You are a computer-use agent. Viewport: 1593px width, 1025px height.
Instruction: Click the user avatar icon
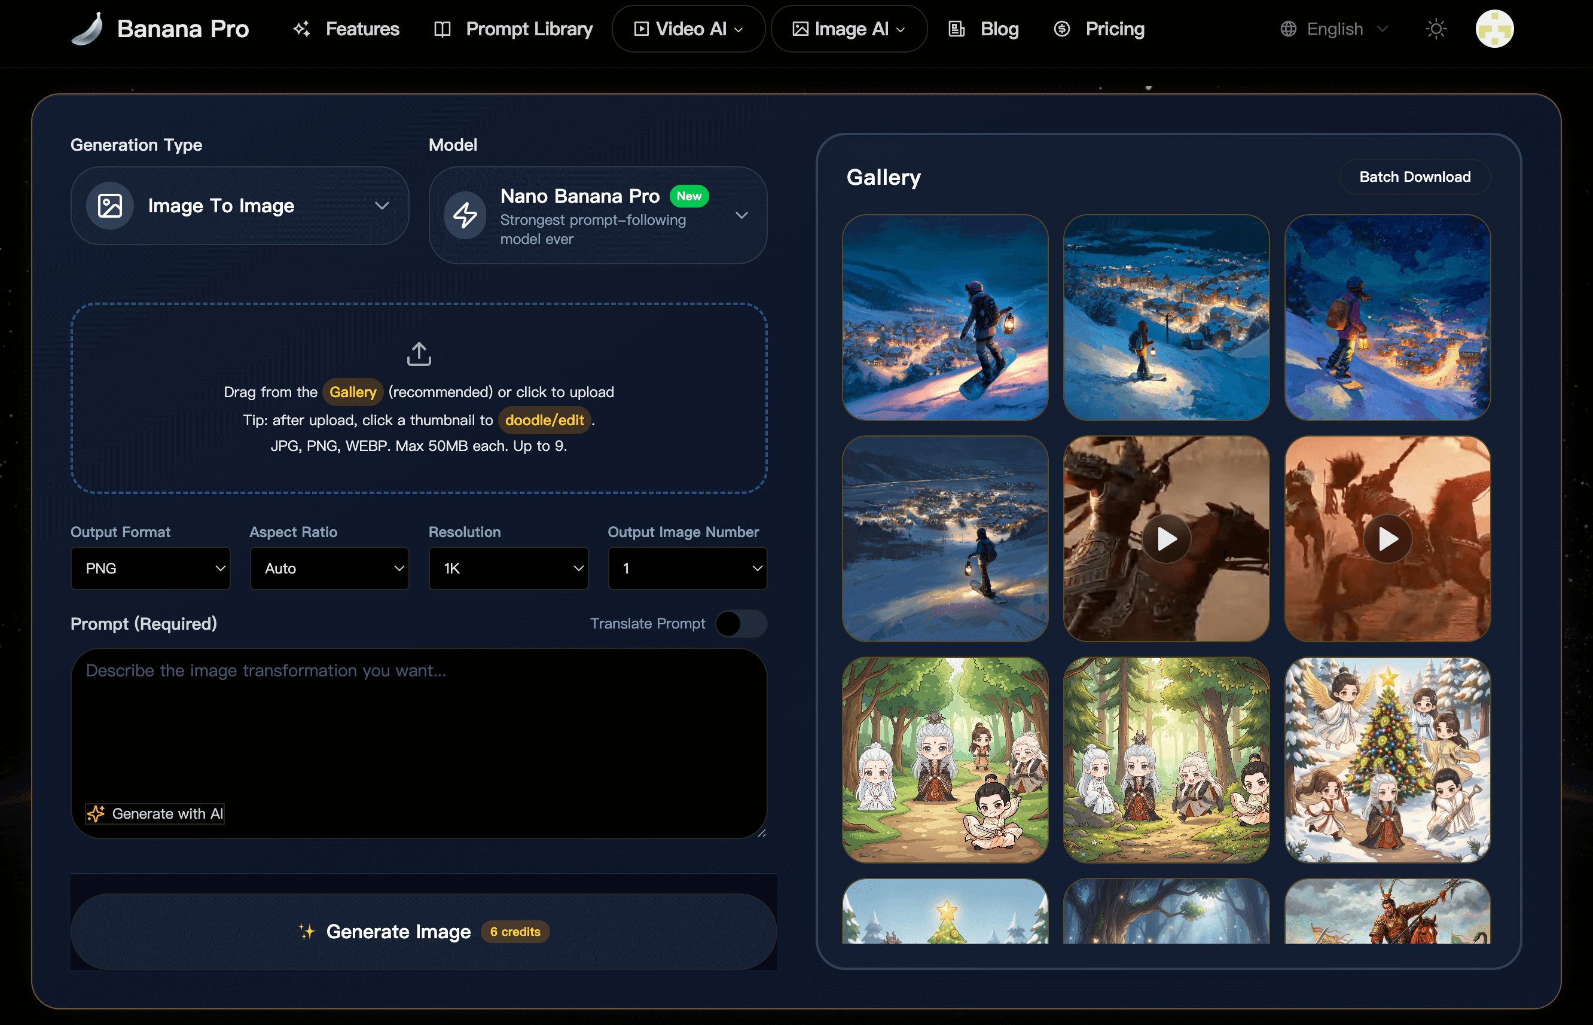1494,29
